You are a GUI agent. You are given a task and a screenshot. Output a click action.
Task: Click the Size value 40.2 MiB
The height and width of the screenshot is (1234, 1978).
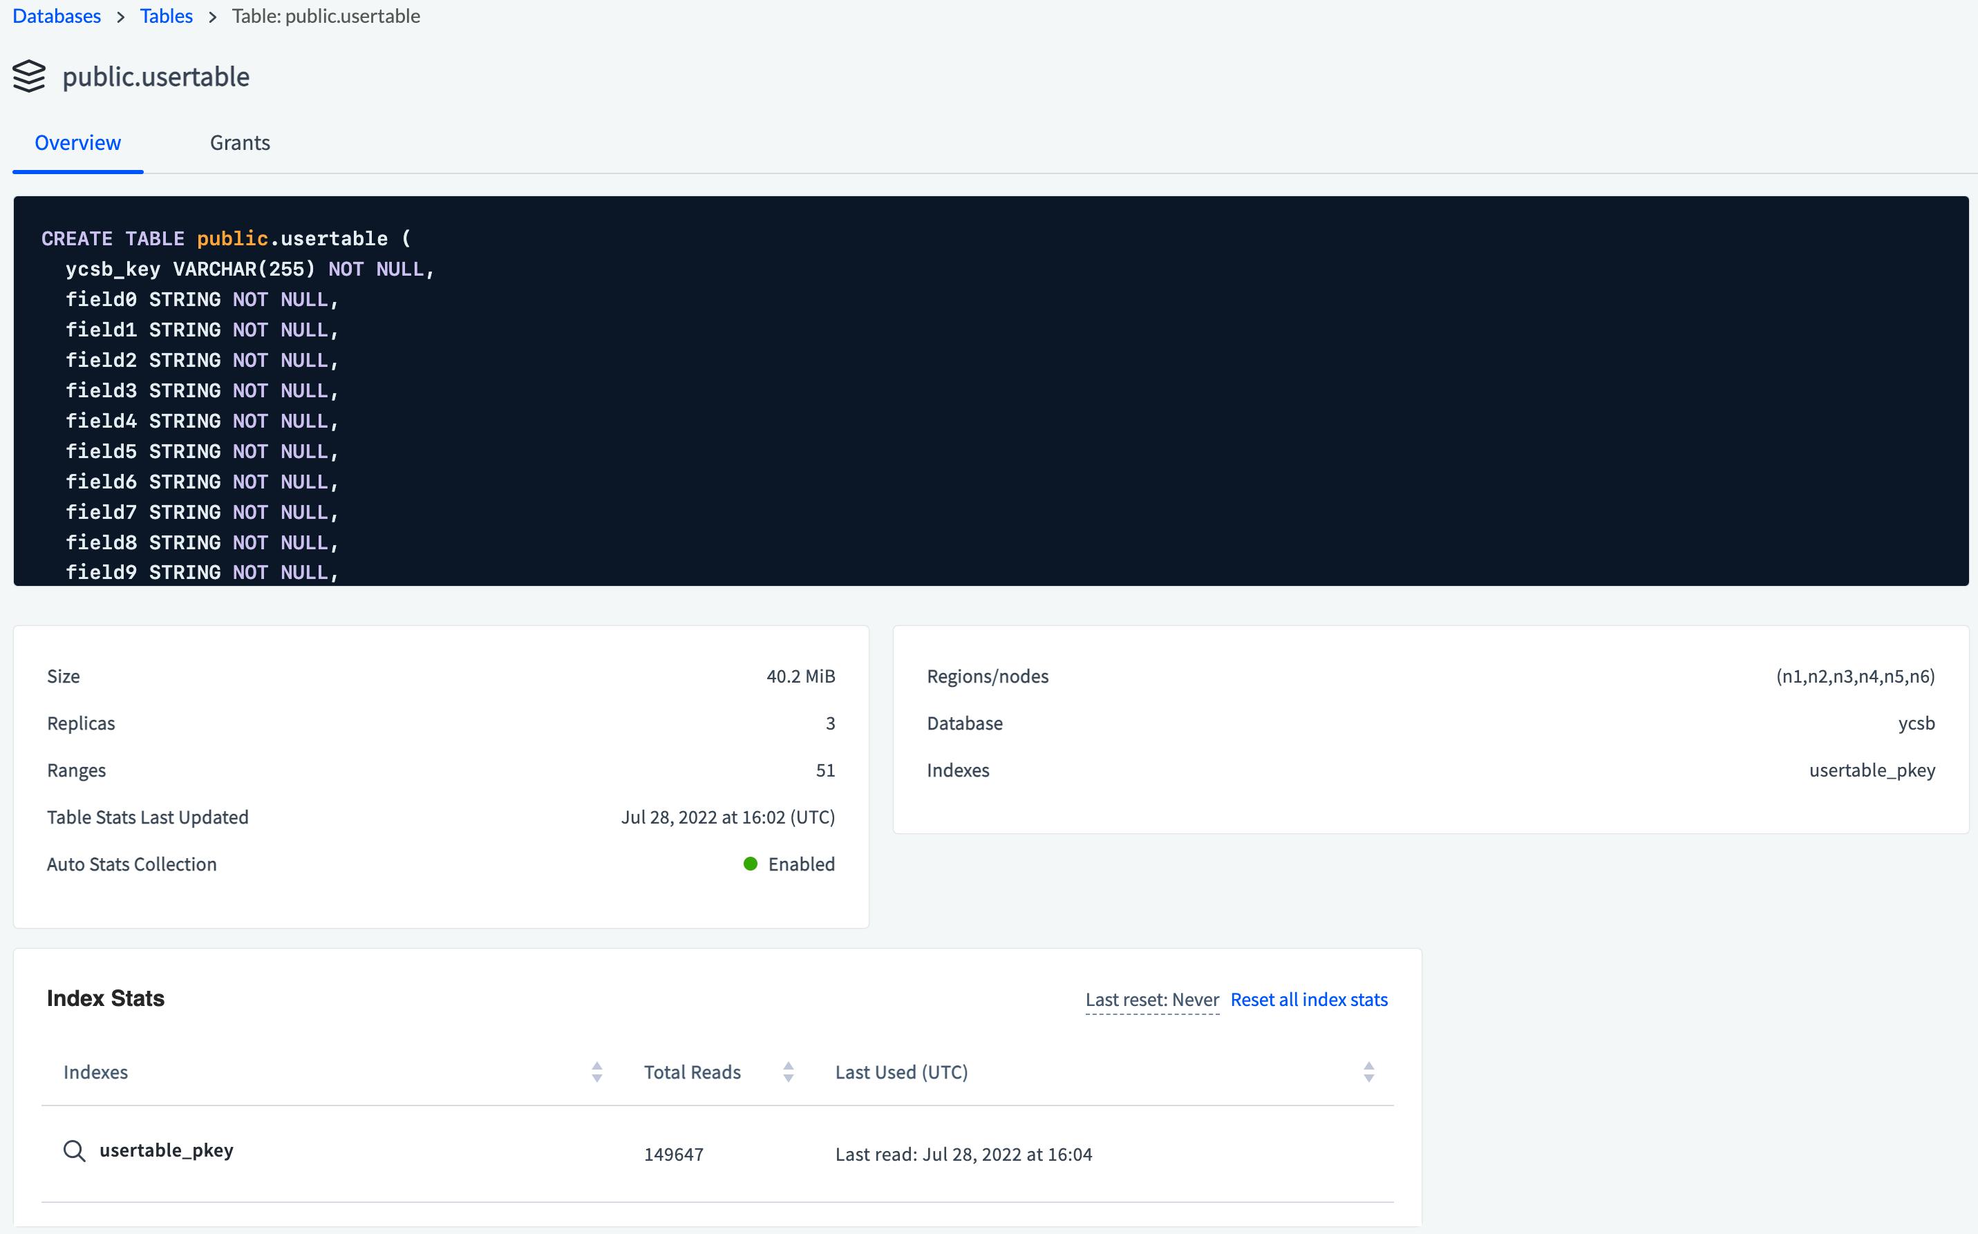point(800,675)
